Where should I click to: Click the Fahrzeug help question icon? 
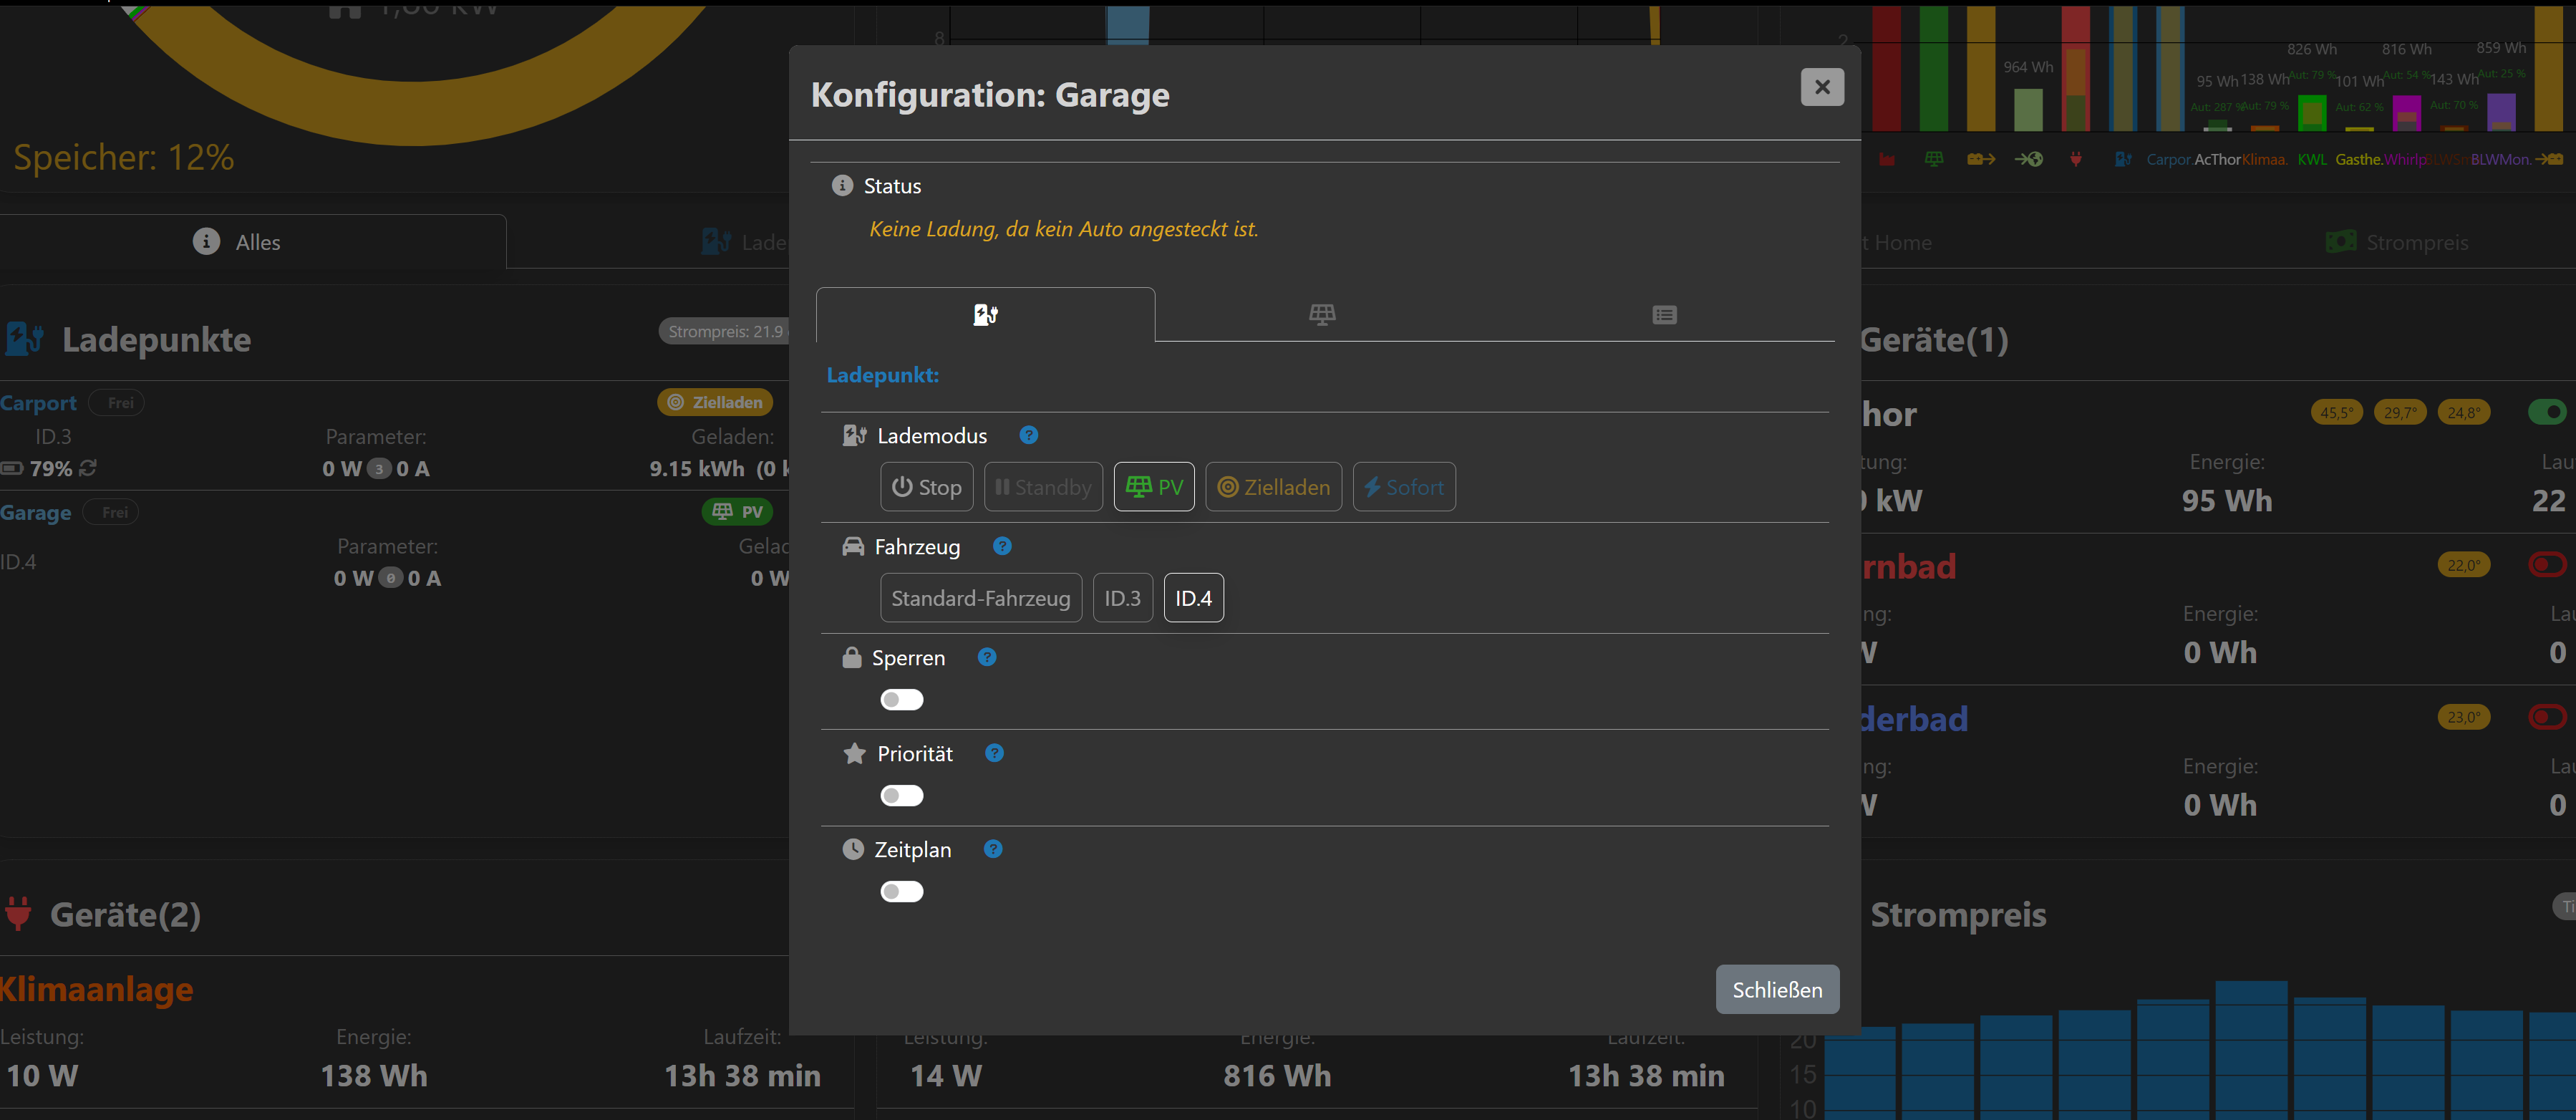[x=1002, y=546]
